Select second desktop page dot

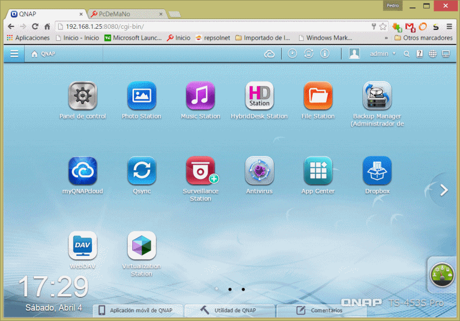pyautogui.click(x=229, y=289)
